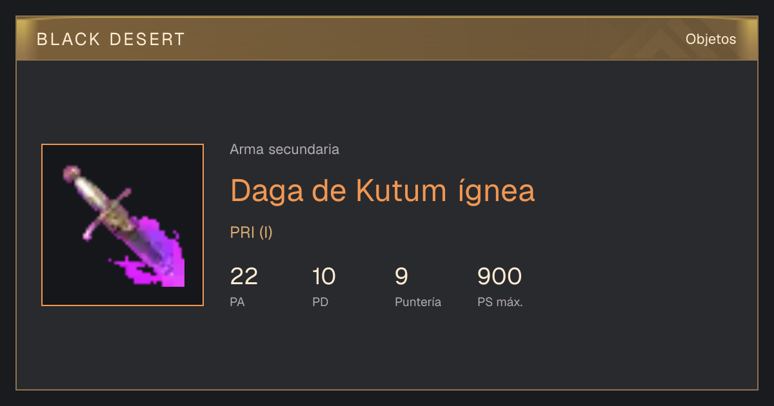Screen dimensions: 774x406
Task: Click the PA value of 22
Action: pos(244,276)
